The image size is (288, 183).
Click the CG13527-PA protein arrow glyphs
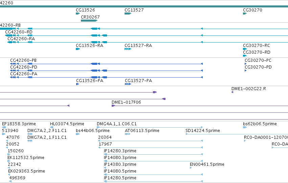(x=128, y=84)
